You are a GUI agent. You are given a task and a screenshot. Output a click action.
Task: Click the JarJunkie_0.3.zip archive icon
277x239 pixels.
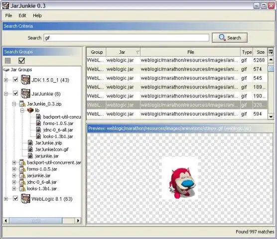pyautogui.click(x=22, y=104)
